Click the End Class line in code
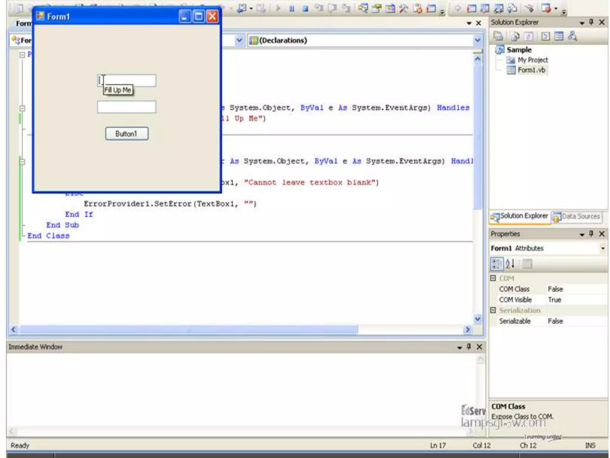This screenshot has height=458, width=610. point(48,236)
